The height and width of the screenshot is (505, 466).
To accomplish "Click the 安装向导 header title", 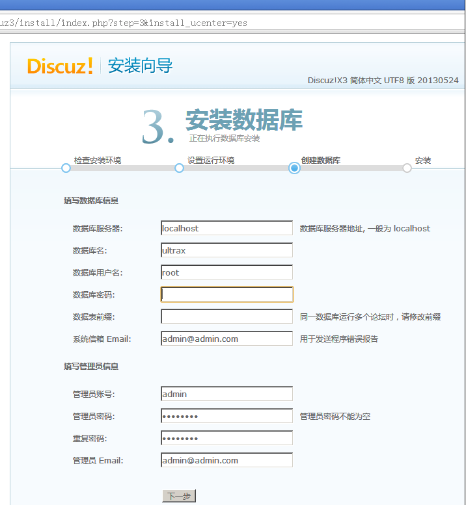I will pyautogui.click(x=141, y=66).
